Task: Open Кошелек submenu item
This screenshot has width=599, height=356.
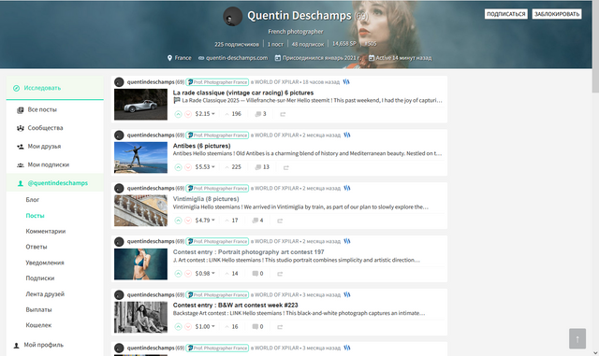Action: point(38,325)
